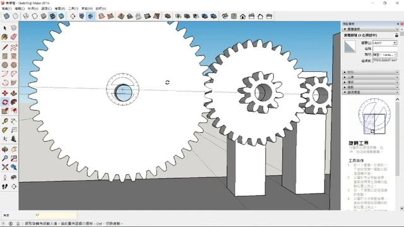Select the pink Eraser tool

tap(14, 37)
